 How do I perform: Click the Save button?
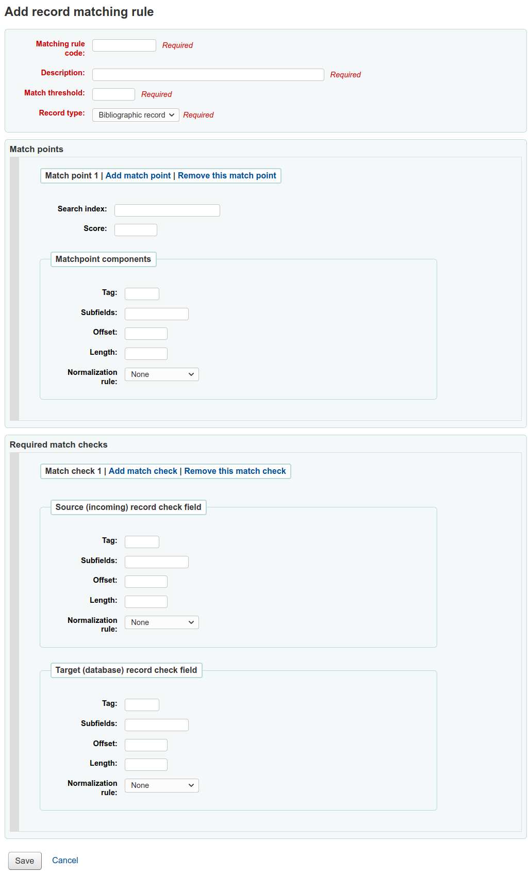click(x=25, y=861)
